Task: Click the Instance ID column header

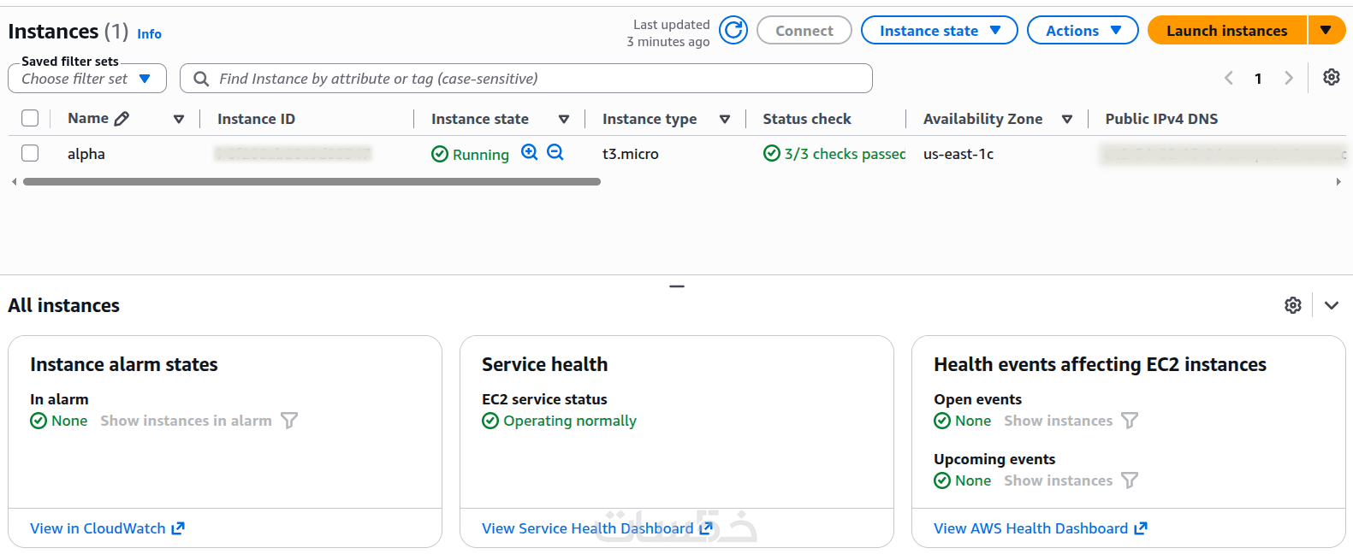Action: pyautogui.click(x=256, y=119)
